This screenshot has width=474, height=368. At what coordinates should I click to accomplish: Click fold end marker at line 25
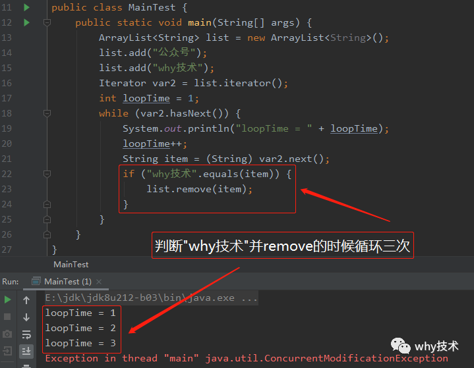pyautogui.click(x=47, y=219)
